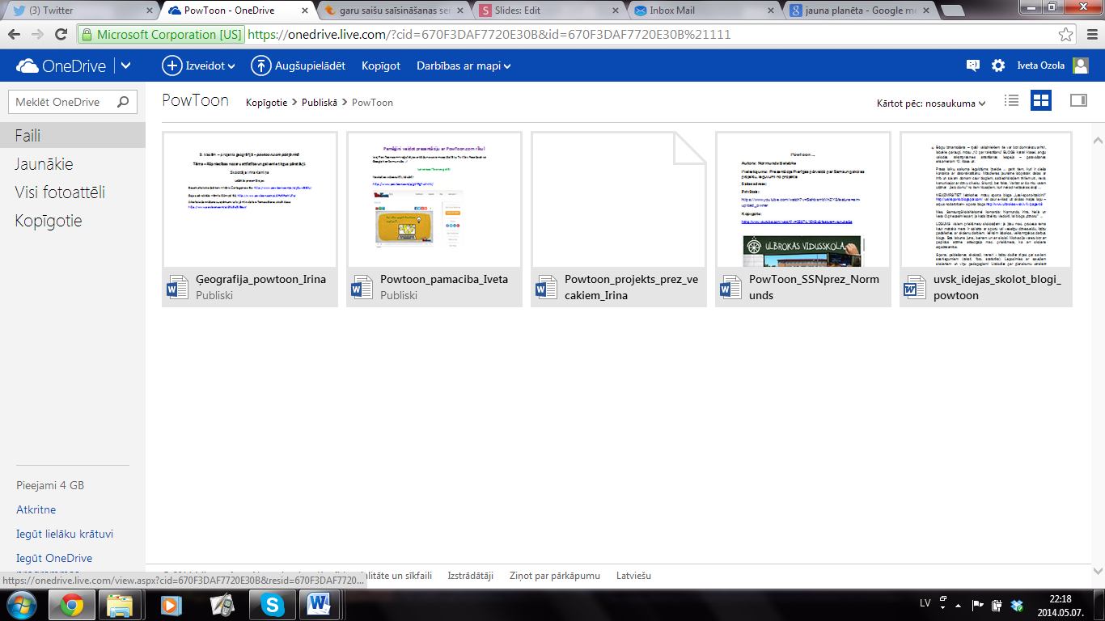Bookmark the page with the star icon
Screen dimensions: 1105x621
coord(1066,35)
